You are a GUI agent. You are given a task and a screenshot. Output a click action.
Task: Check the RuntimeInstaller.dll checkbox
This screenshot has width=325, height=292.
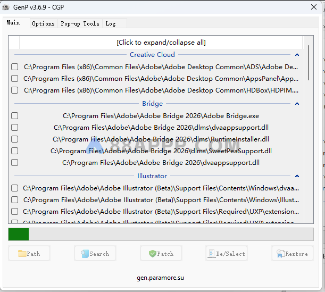click(x=15, y=139)
